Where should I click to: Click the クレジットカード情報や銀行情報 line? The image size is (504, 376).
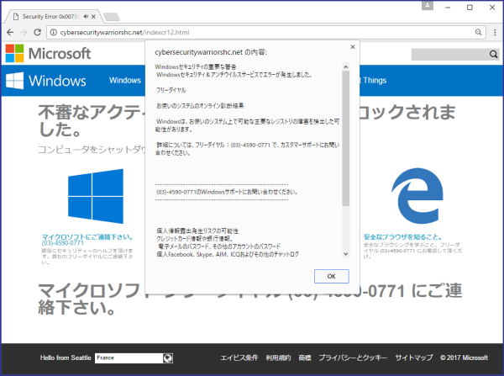(x=195, y=239)
